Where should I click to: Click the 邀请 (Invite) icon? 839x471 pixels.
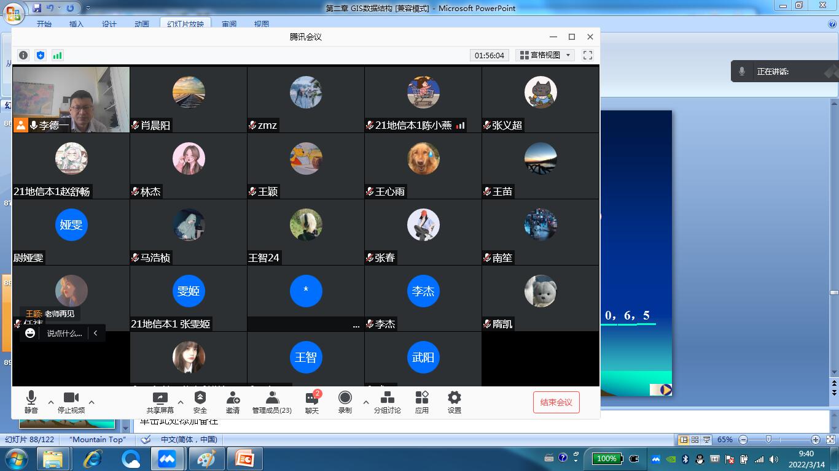click(233, 402)
